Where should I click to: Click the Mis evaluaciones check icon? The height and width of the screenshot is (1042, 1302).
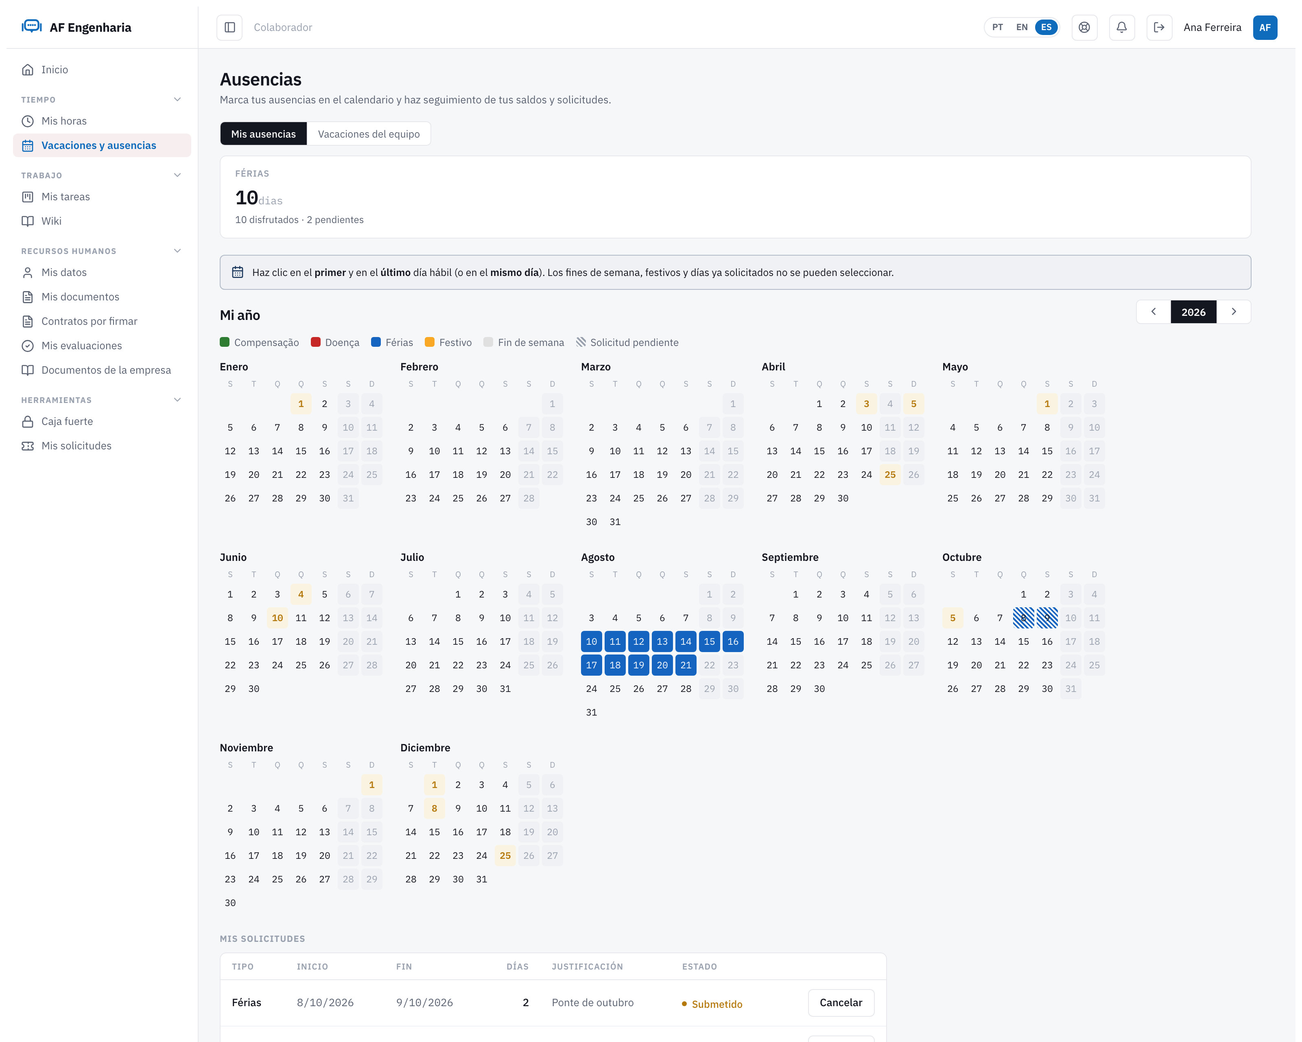pos(28,346)
